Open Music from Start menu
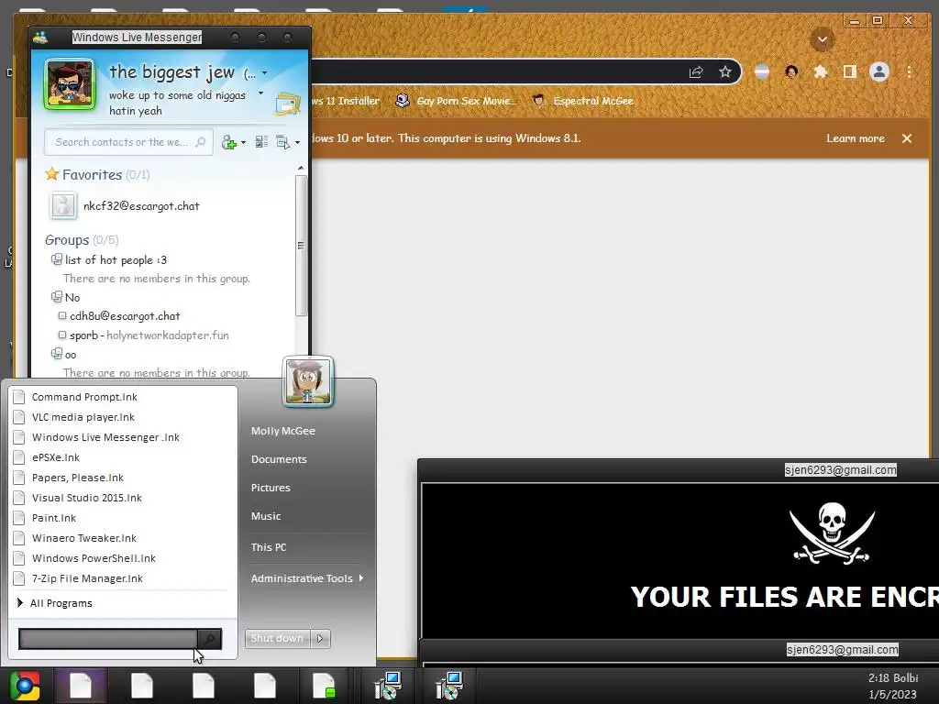This screenshot has height=704, width=939. [x=266, y=516]
